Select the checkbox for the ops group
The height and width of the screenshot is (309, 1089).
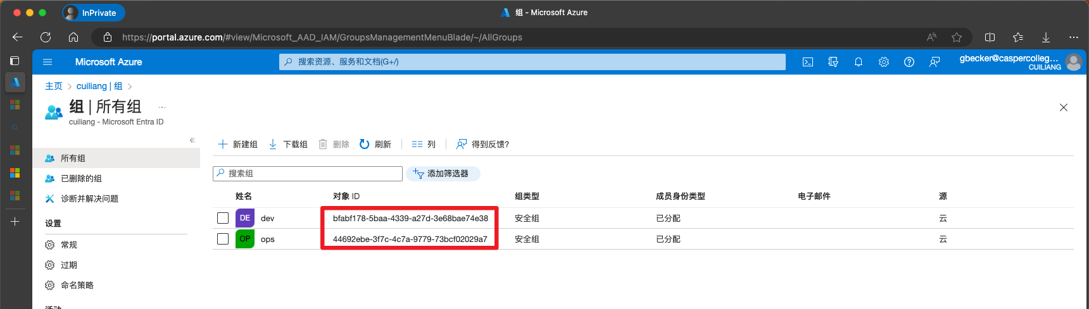(x=223, y=239)
